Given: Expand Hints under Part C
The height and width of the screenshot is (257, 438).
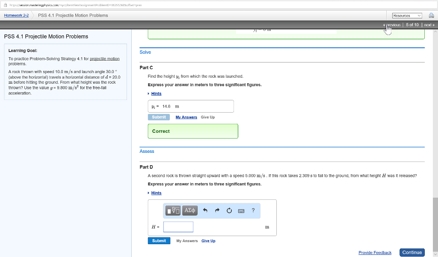Looking at the screenshot, I should point(156,93).
